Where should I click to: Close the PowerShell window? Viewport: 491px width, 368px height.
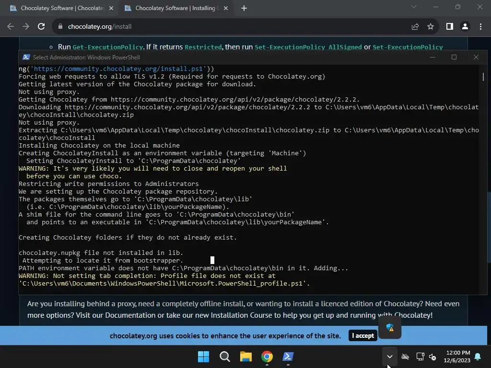point(476,57)
